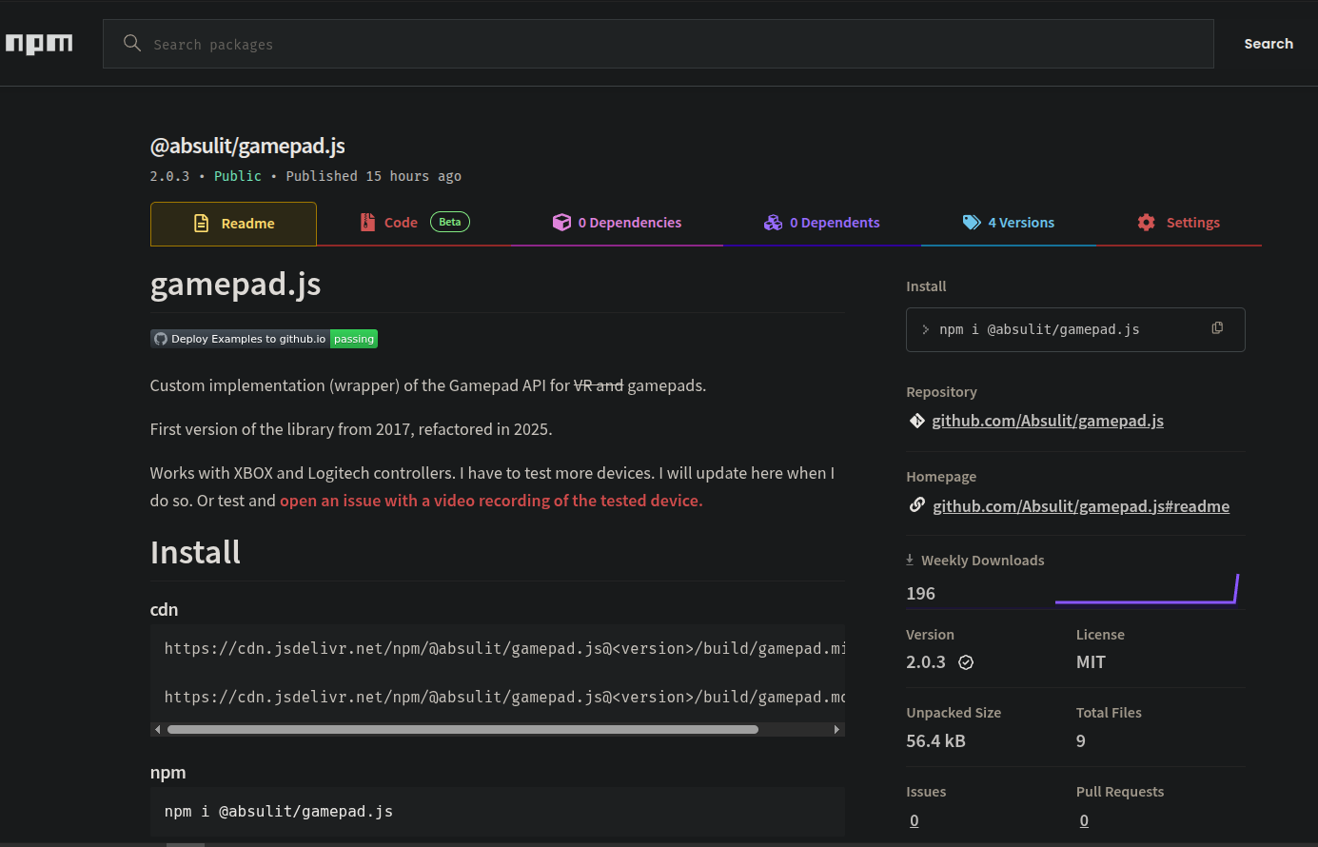The image size is (1318, 847).
Task: Click the scrollbar left arrow in cdn block
Action: point(157,730)
